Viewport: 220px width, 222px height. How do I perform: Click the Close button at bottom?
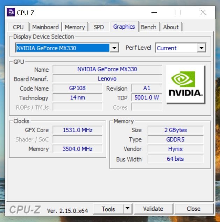[x=194, y=209]
